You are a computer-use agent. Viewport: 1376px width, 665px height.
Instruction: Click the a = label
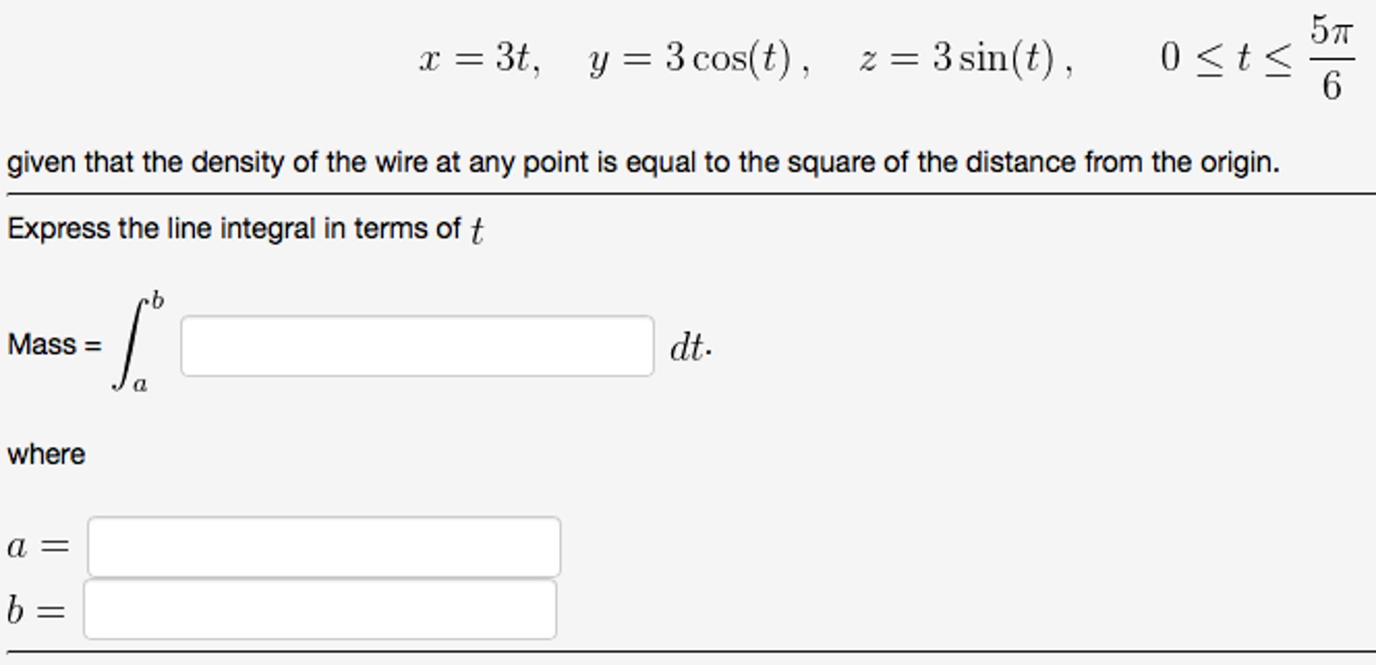coord(38,546)
